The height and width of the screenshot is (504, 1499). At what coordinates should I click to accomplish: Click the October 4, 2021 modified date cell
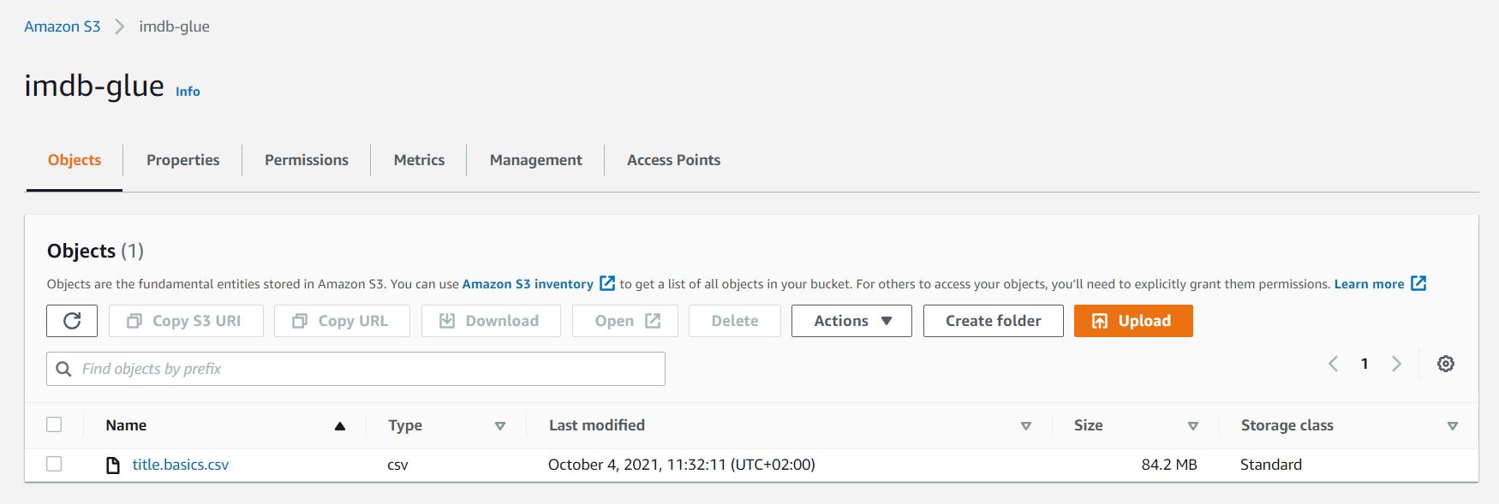[682, 465]
